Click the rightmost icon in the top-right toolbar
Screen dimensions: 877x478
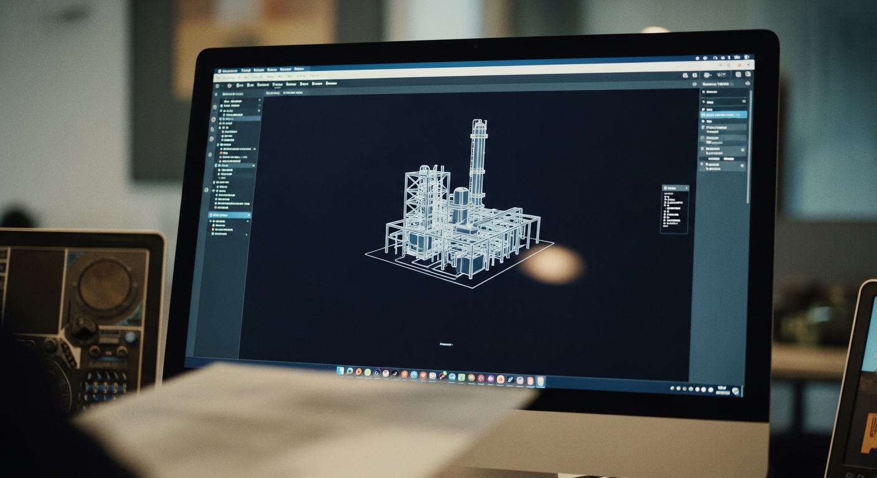[x=747, y=74]
